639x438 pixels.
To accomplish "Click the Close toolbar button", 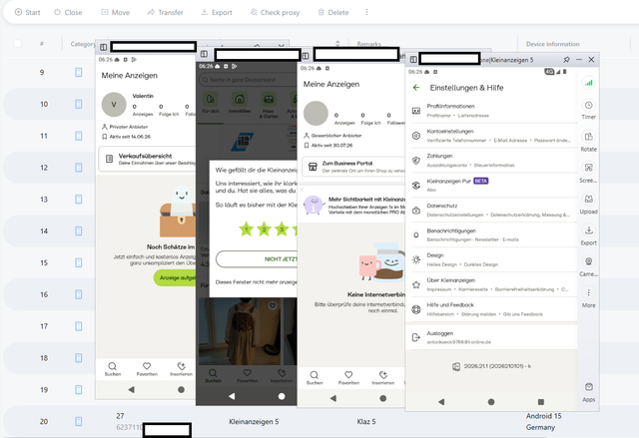I will (x=68, y=12).
